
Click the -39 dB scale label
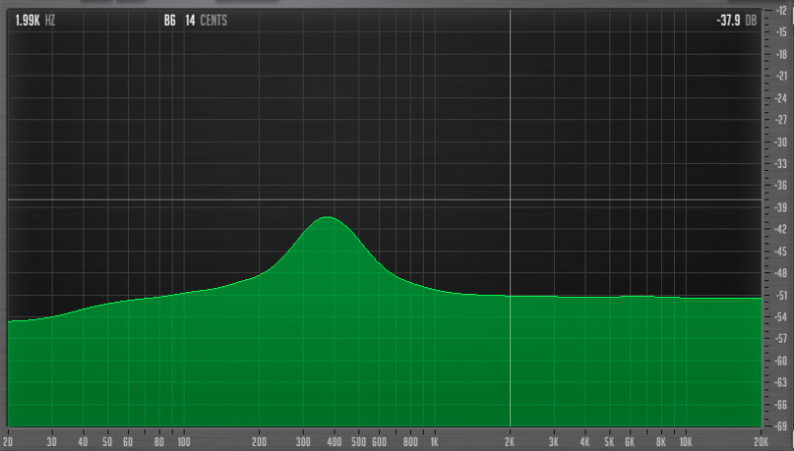click(779, 208)
